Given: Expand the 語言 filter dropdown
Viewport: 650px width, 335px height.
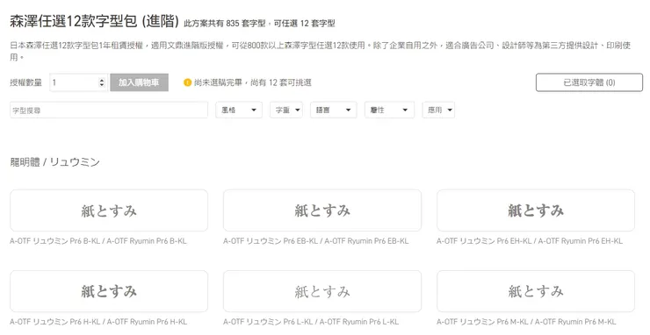Looking at the screenshot, I should coord(333,110).
